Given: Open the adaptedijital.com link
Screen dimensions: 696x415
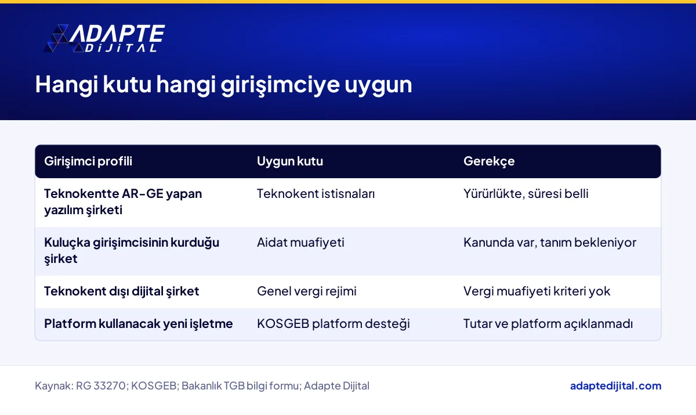Looking at the screenshot, I should tap(615, 386).
